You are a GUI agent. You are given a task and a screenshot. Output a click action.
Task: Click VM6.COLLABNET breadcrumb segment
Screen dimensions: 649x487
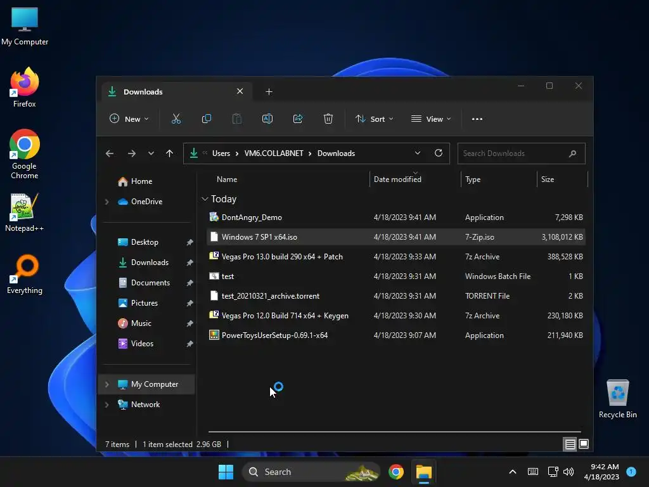[x=274, y=153]
